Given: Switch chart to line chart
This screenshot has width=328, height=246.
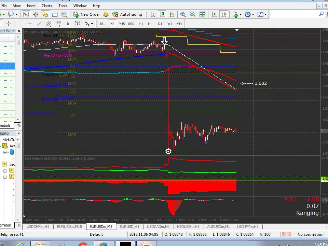Looking at the screenshot, I should [x=172, y=14].
